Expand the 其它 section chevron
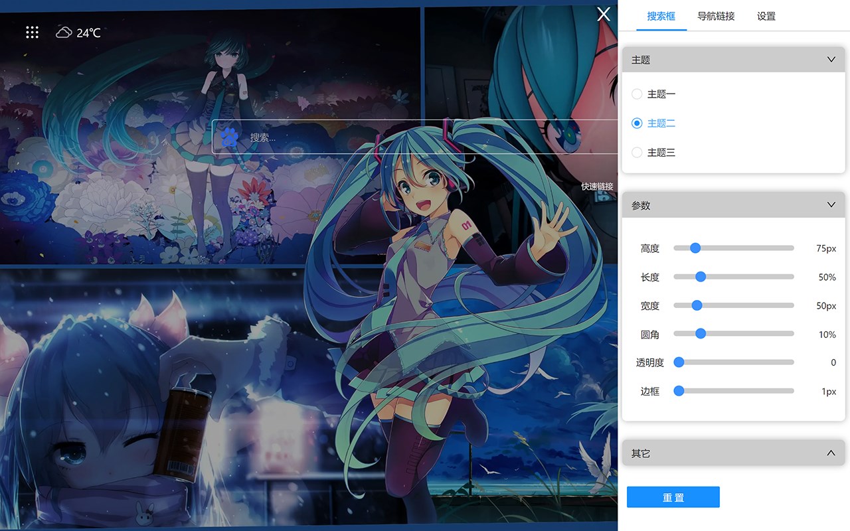Viewport: 850px width, 531px height. 831,453
